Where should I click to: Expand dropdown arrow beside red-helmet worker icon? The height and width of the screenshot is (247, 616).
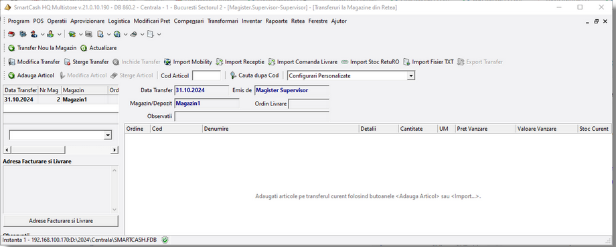[x=42, y=35]
